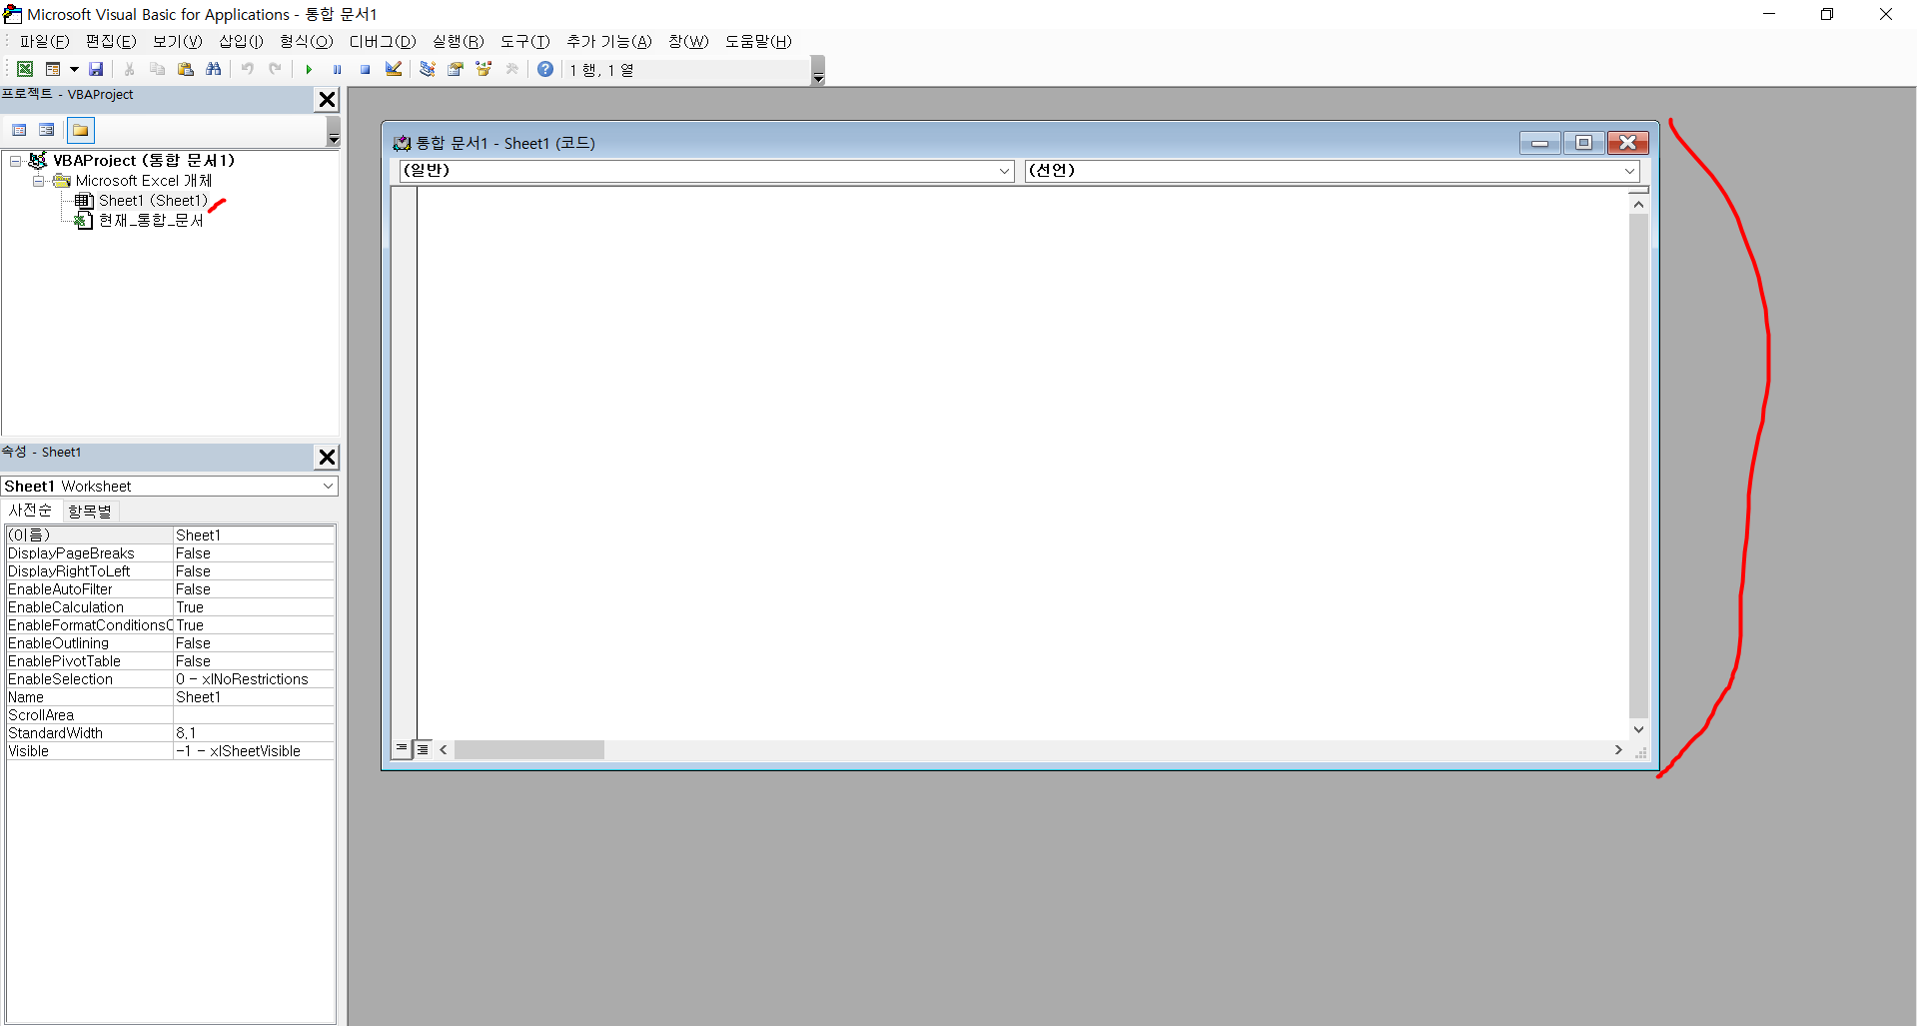Click the ScrollArea empty value field
Image resolution: width=1917 pixels, height=1026 pixels.
tap(254, 715)
